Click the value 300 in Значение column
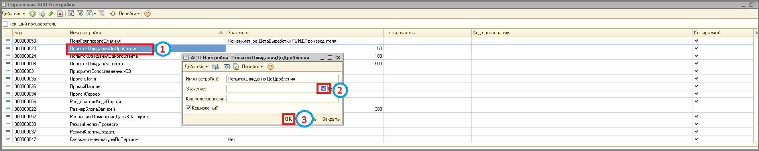The image size is (759, 151). tap(378, 109)
